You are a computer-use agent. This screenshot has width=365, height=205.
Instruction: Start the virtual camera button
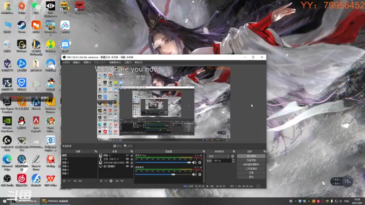[x=251, y=164]
